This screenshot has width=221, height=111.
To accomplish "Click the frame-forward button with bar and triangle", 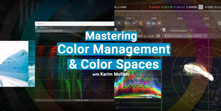I will coord(119,23).
